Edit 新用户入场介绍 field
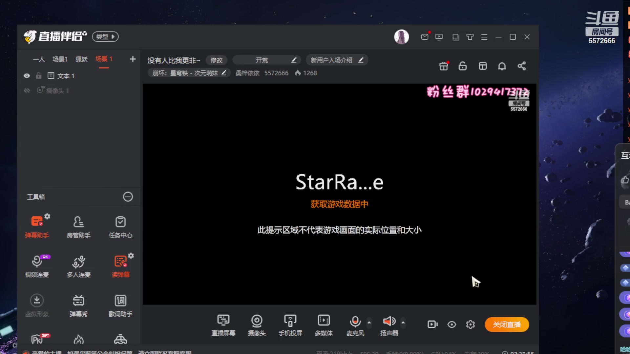Screen dimensions: 630x354 tap(337, 60)
